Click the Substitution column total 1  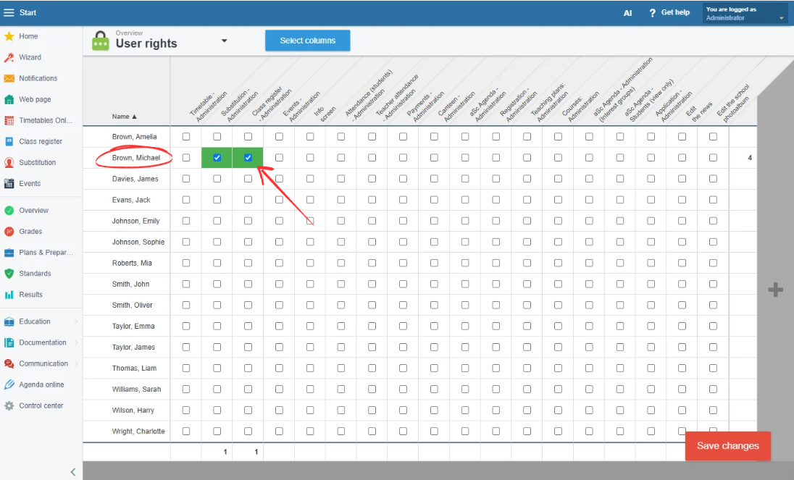tap(225, 452)
